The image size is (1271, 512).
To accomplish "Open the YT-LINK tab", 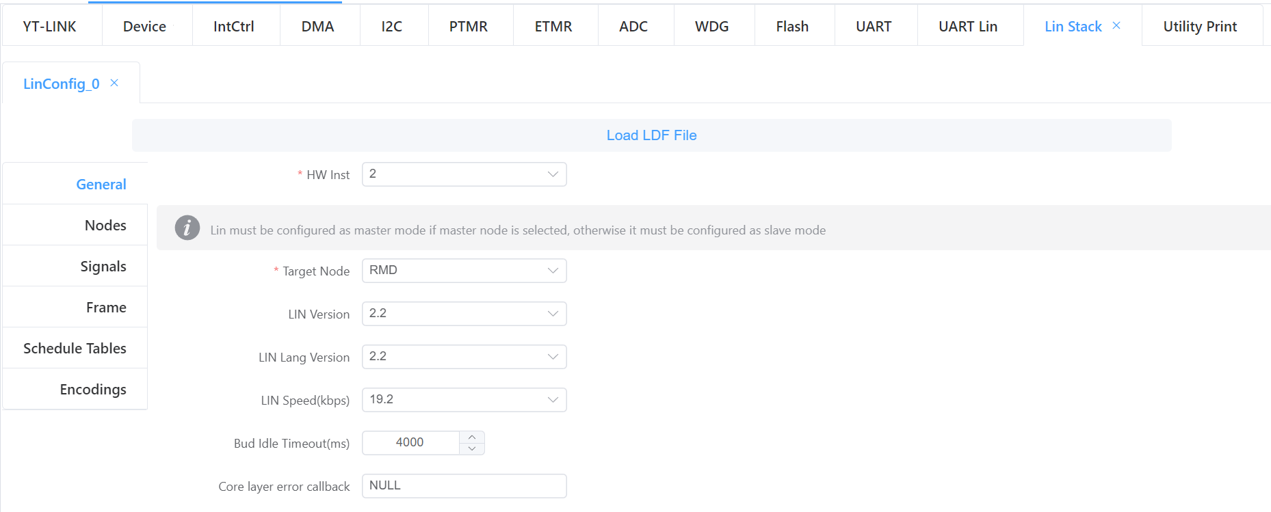I will point(50,27).
